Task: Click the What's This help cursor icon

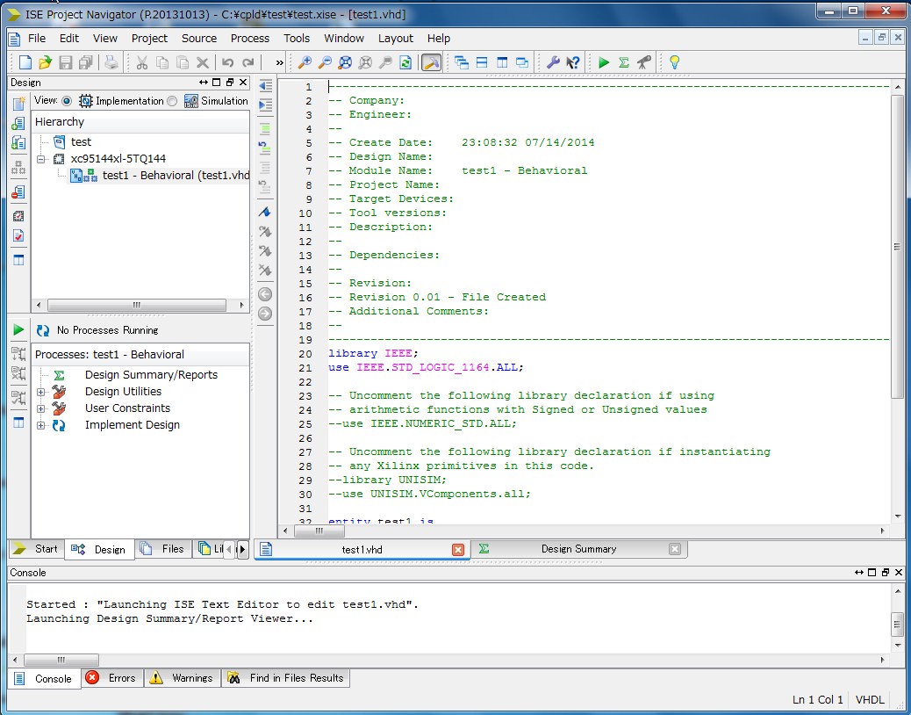Action: click(573, 62)
